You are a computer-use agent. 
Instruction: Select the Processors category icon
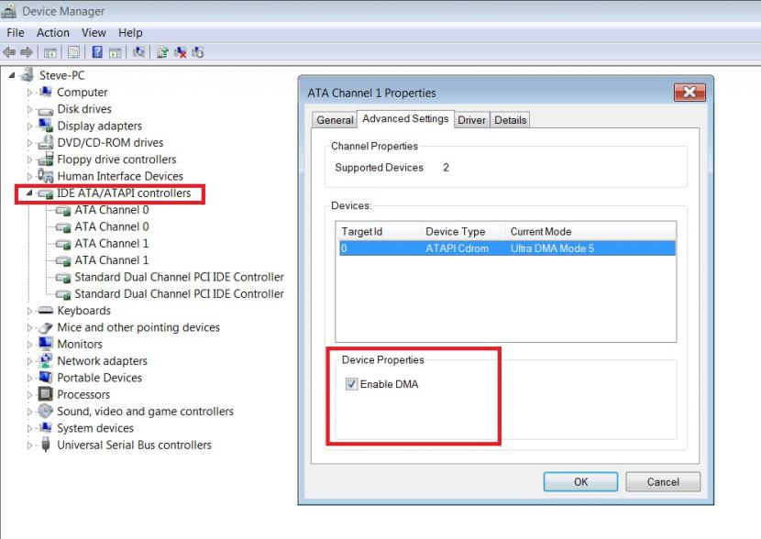click(46, 394)
